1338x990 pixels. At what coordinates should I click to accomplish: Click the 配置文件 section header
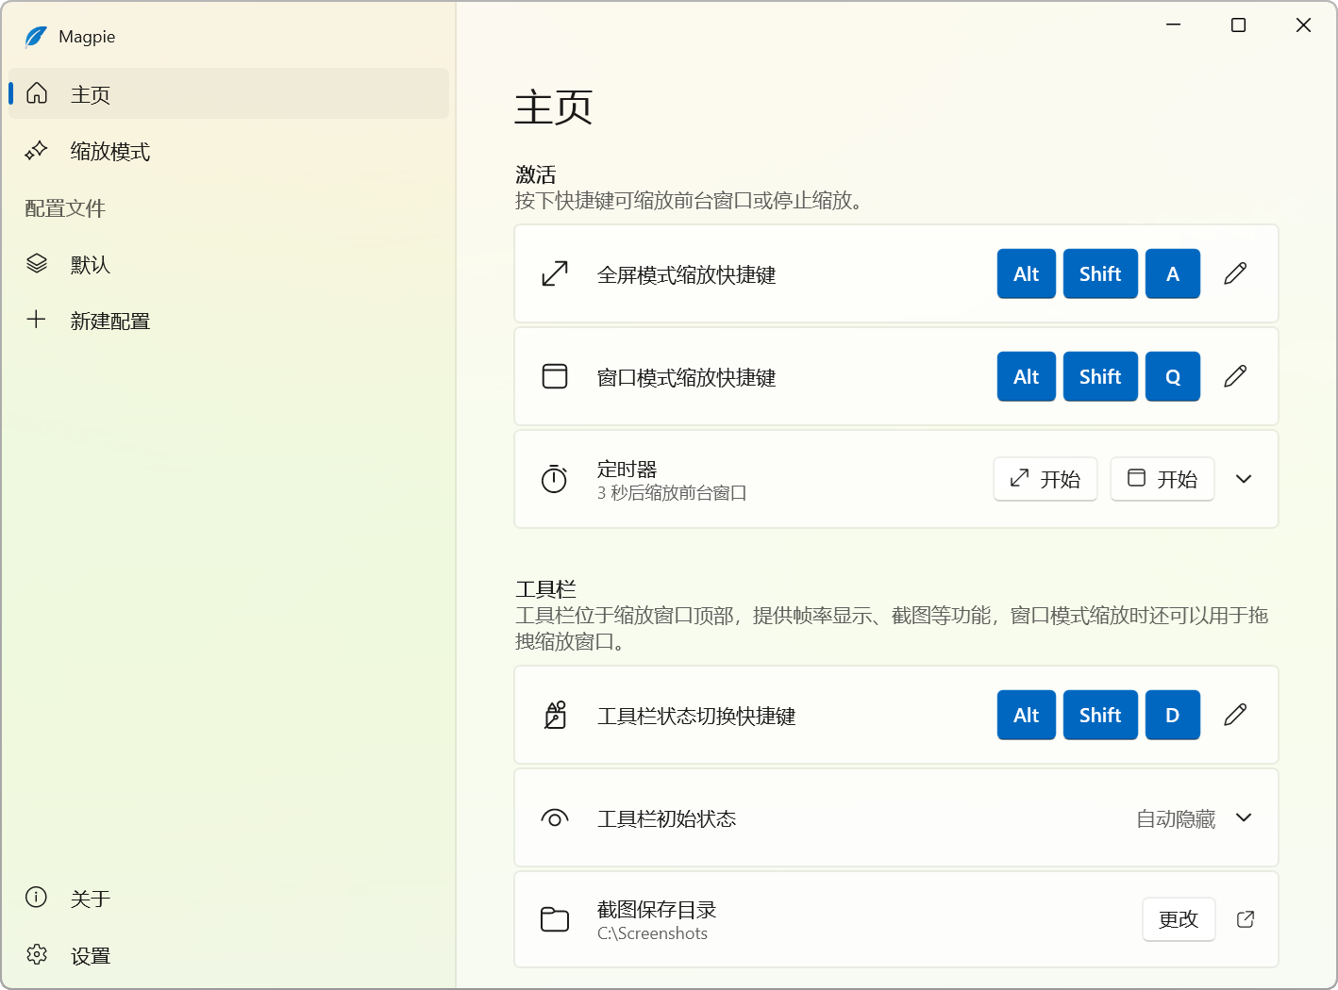coord(65,208)
